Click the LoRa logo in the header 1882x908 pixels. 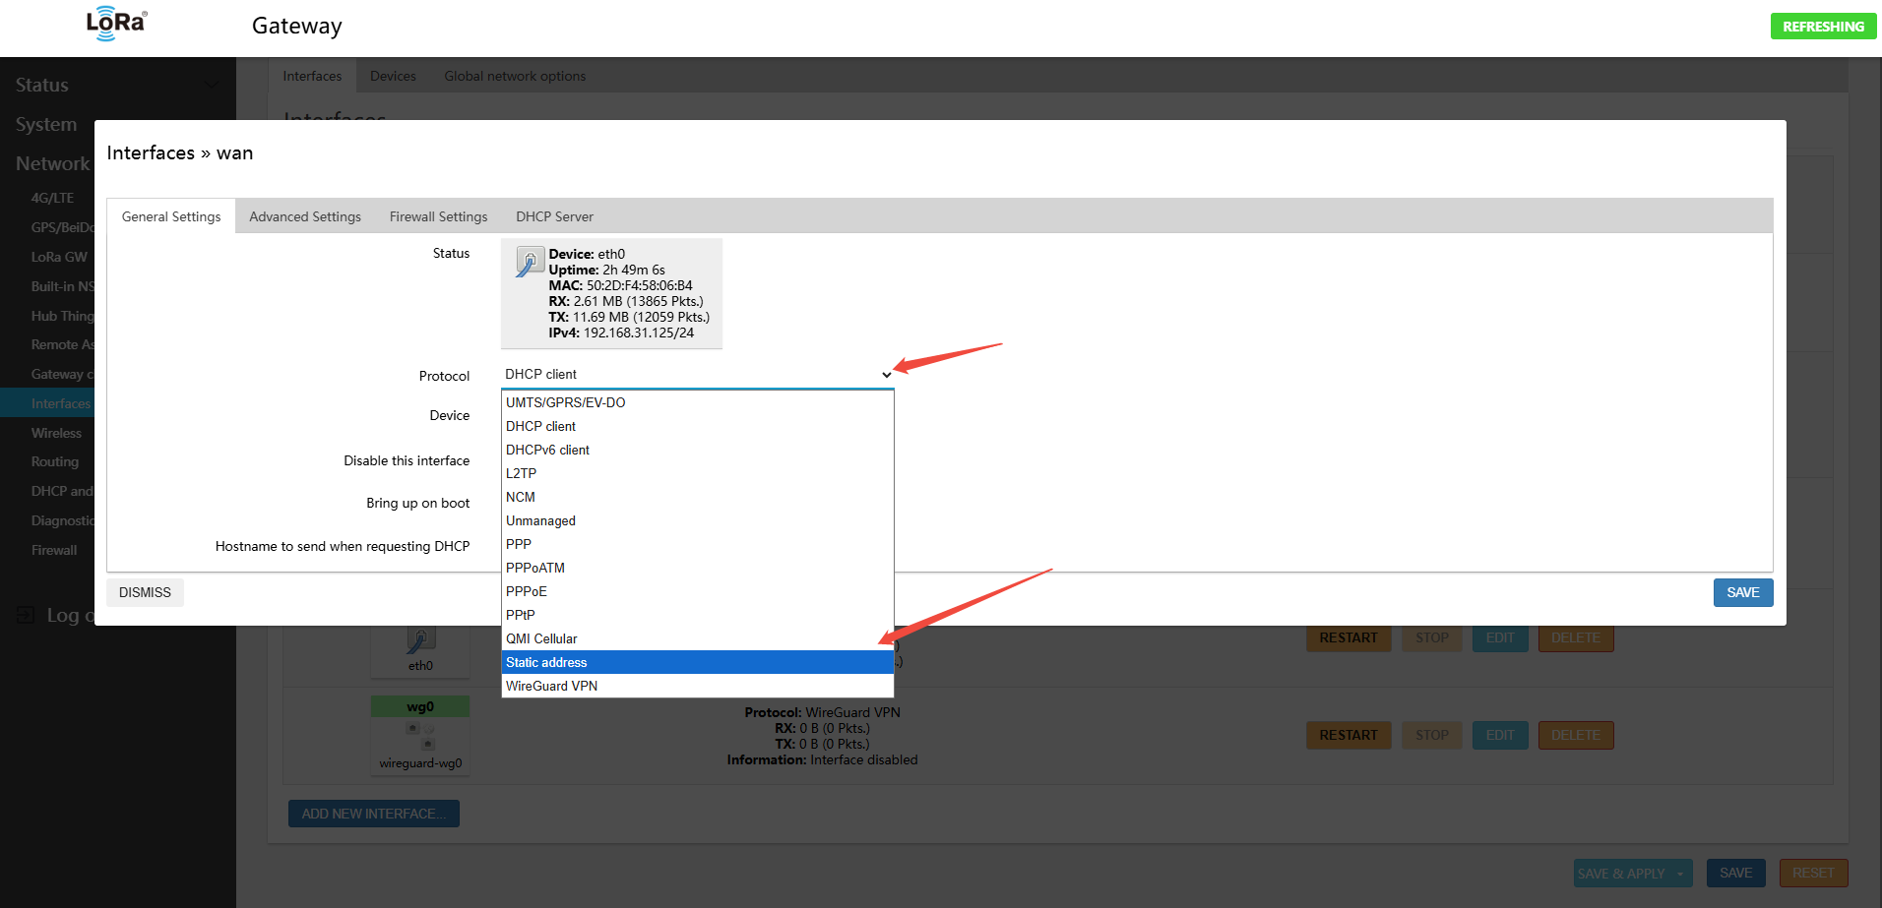[116, 24]
